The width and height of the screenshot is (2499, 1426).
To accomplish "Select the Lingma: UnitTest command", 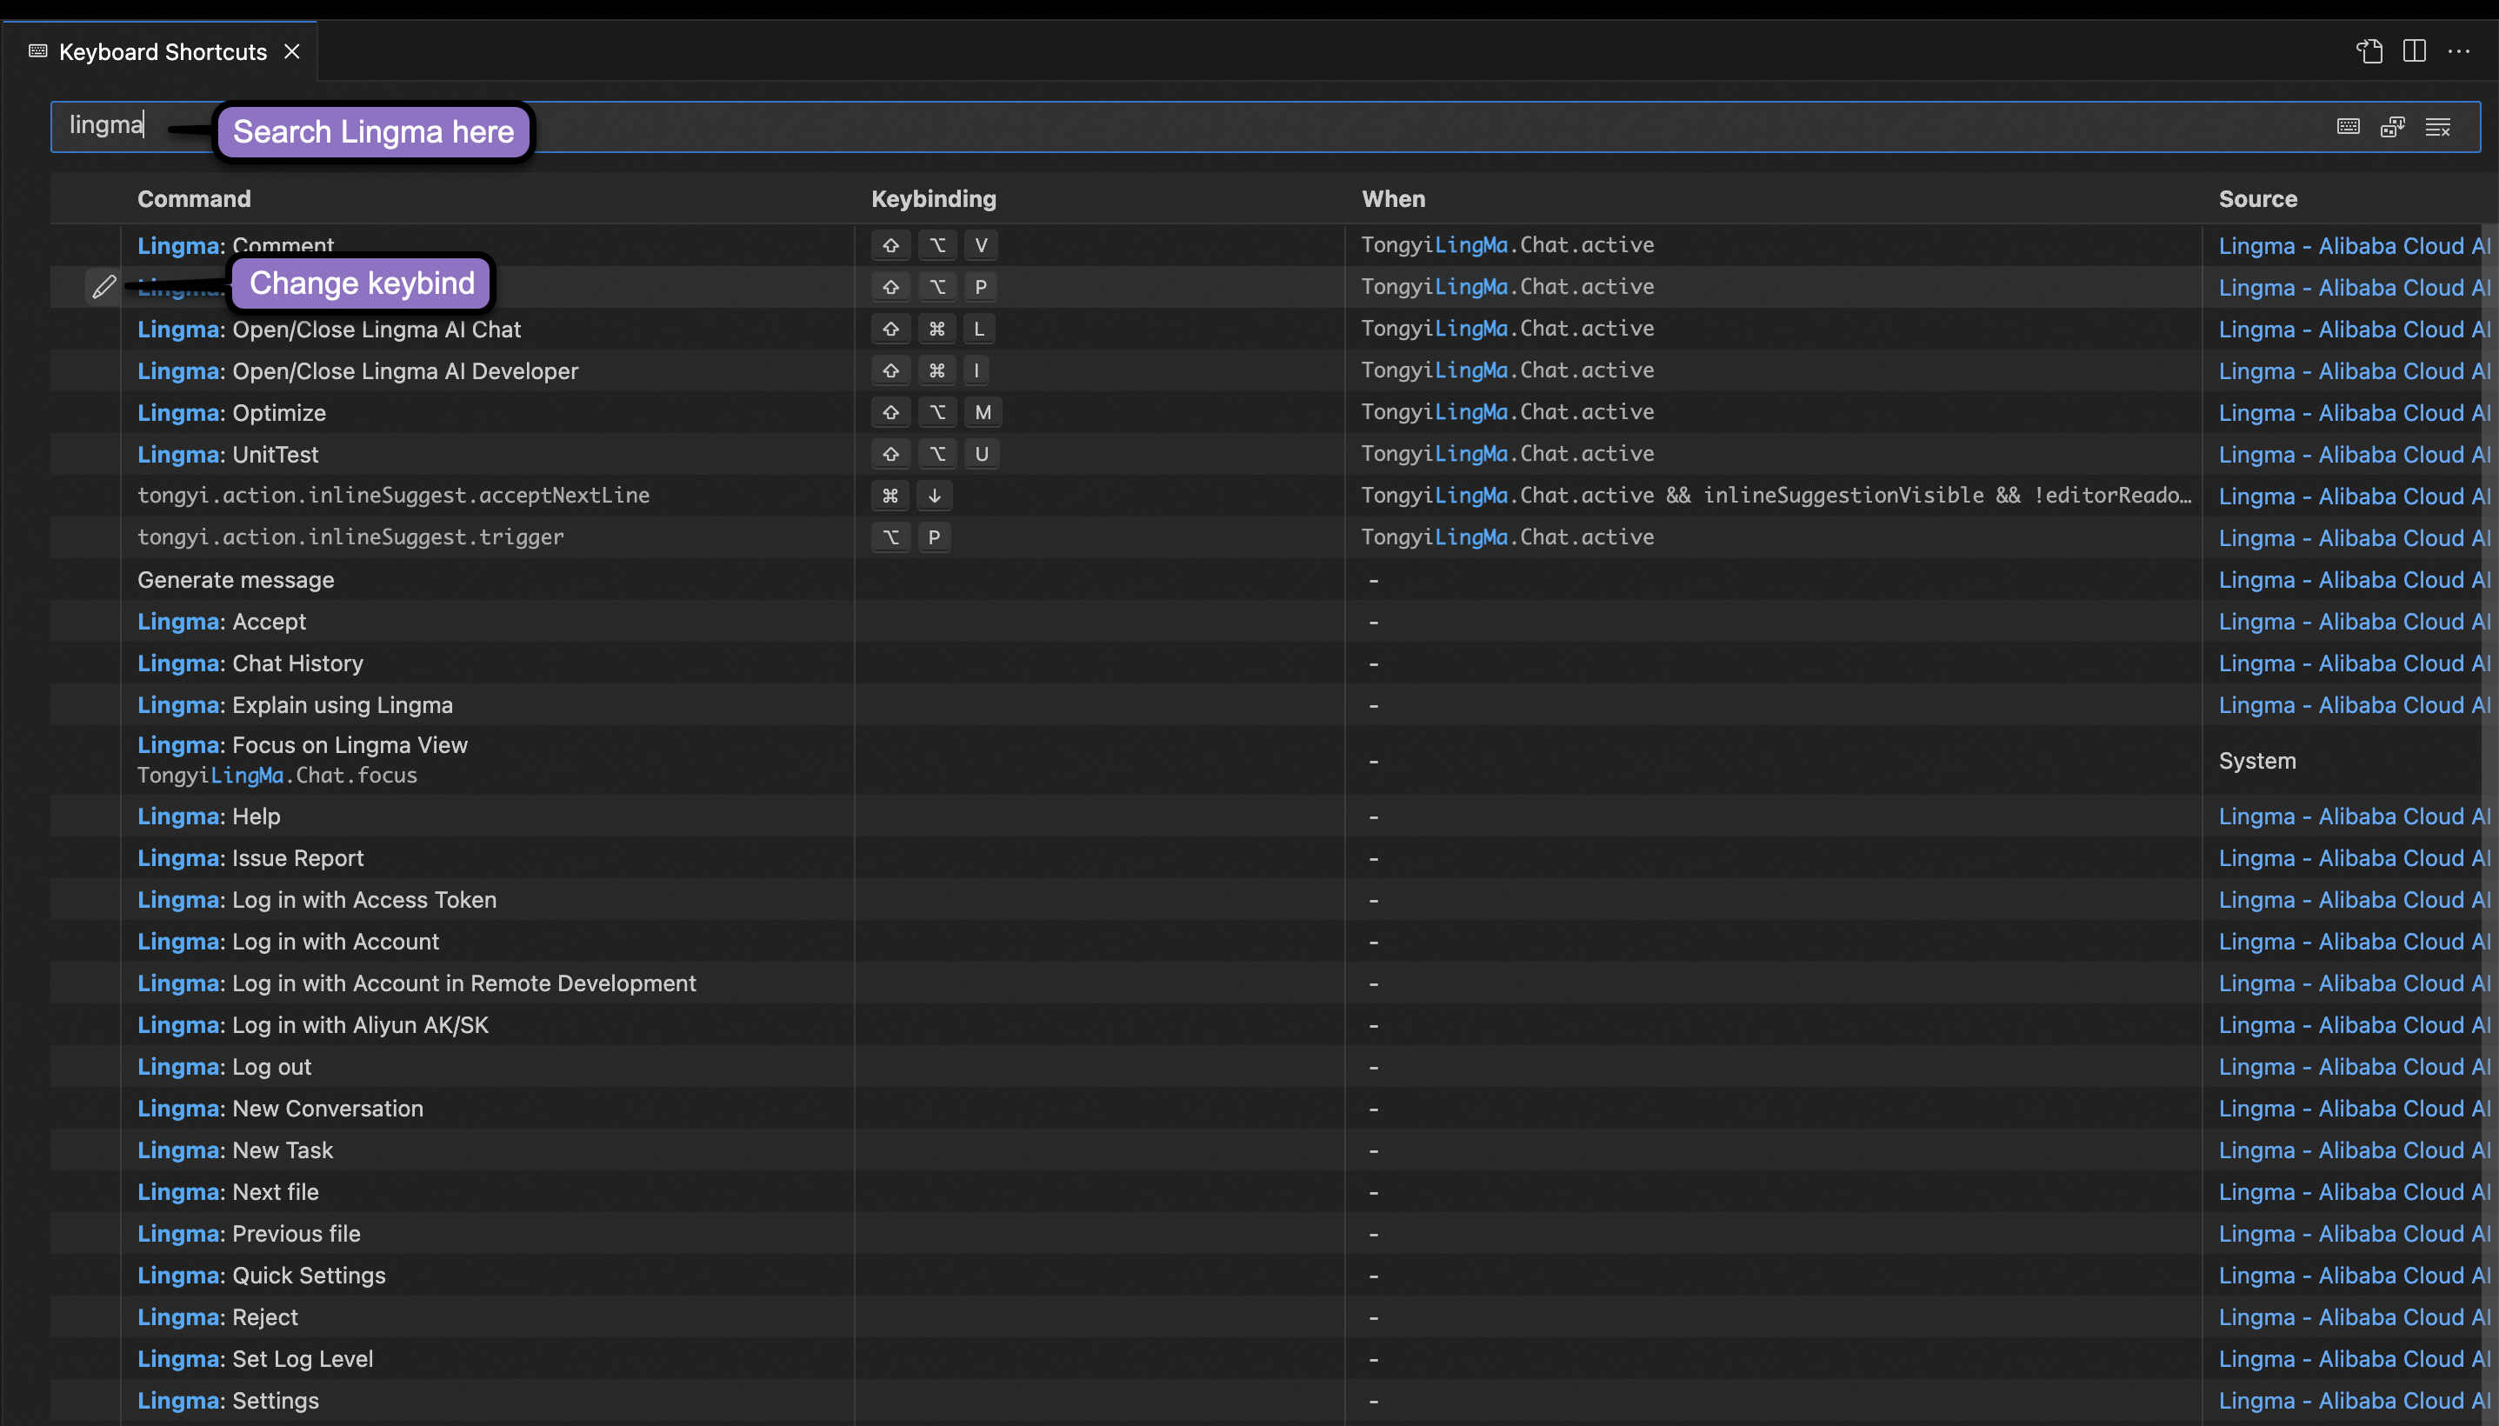I will pos(1265,455).
